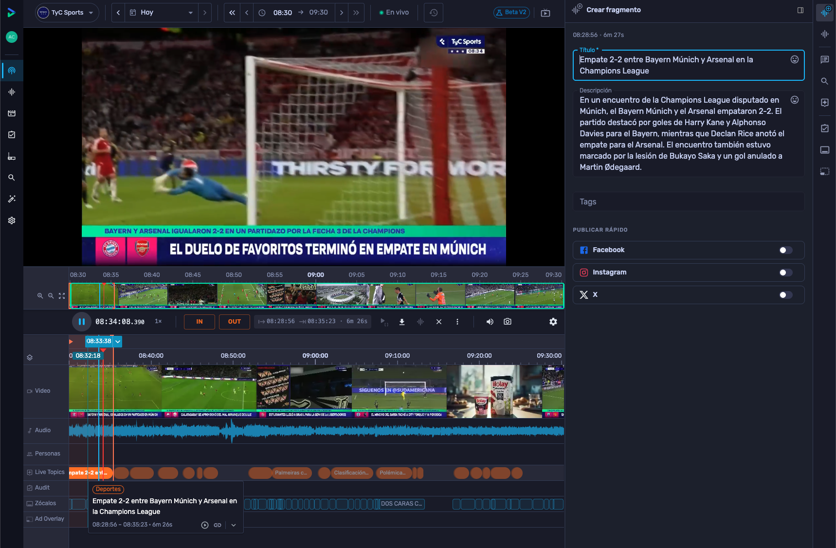The width and height of the screenshot is (836, 548).
Task: Open the settings gear in left sidebar
Action: tap(12, 220)
